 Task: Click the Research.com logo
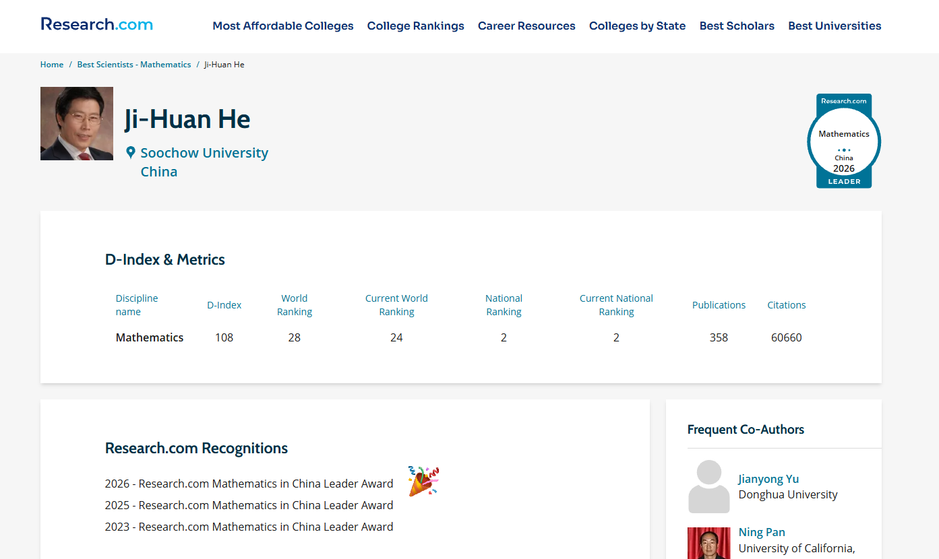click(x=96, y=24)
